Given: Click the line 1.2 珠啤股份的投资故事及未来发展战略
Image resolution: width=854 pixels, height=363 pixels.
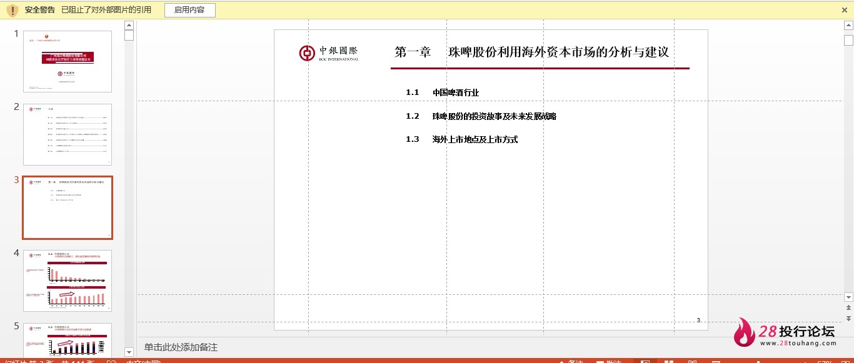Looking at the screenshot, I should tap(481, 116).
